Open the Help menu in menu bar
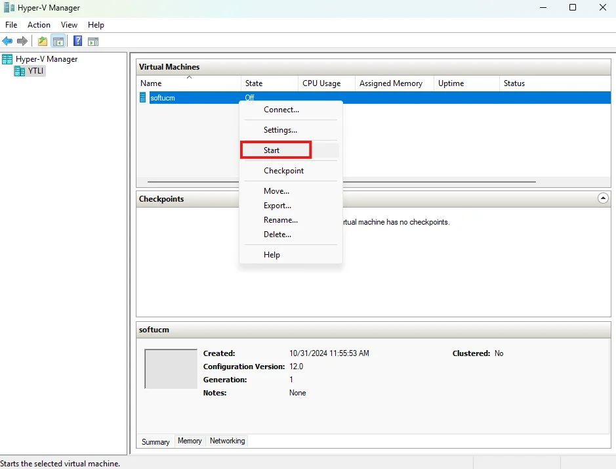This screenshot has height=469, width=616. (96, 25)
